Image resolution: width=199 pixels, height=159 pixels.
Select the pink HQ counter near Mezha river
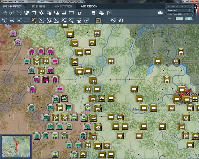coord(32,89)
